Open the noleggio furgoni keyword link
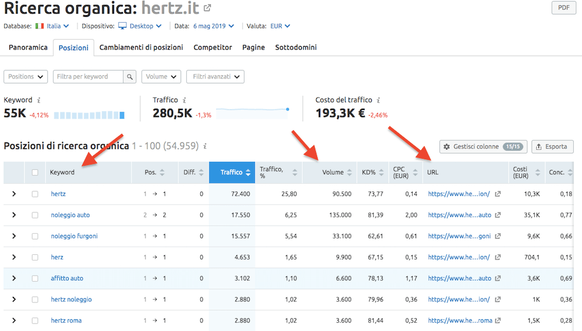This screenshot has width=582, height=331. point(74,236)
